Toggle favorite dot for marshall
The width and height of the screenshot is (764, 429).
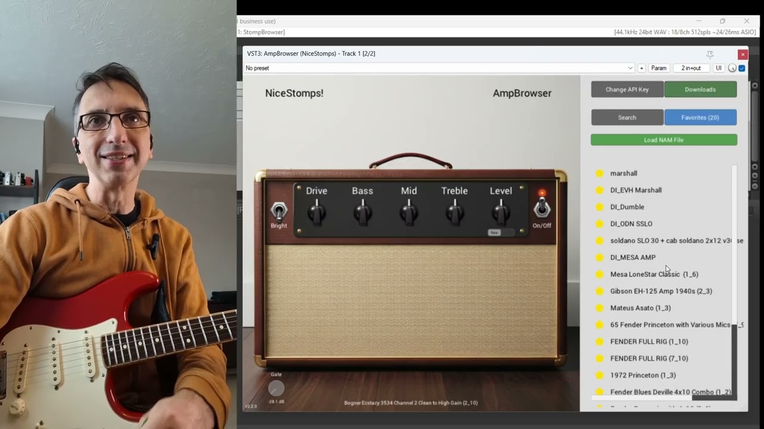tap(599, 173)
